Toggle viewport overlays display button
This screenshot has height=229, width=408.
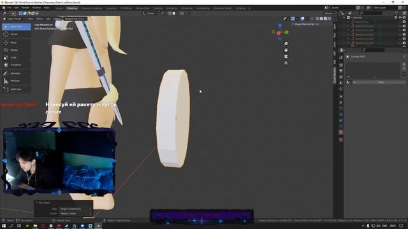coord(302,18)
